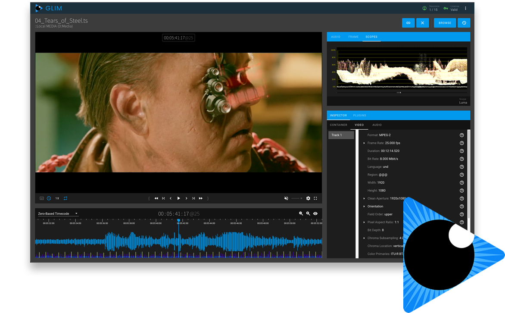This screenshot has height=313, width=505.
Task: Open help for the Orientation row
Action: click(x=461, y=207)
